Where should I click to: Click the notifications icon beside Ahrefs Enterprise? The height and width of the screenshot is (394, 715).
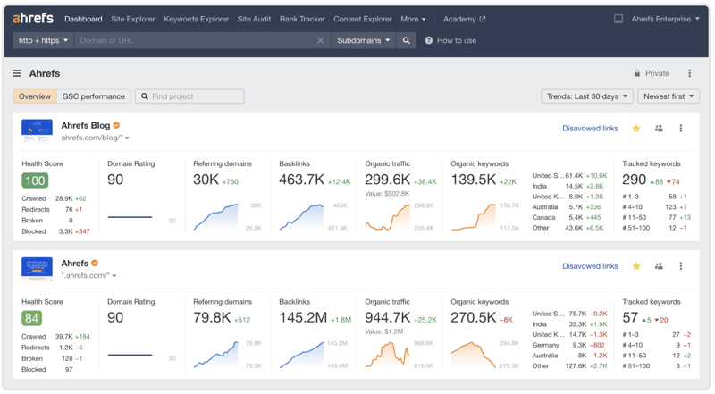618,19
